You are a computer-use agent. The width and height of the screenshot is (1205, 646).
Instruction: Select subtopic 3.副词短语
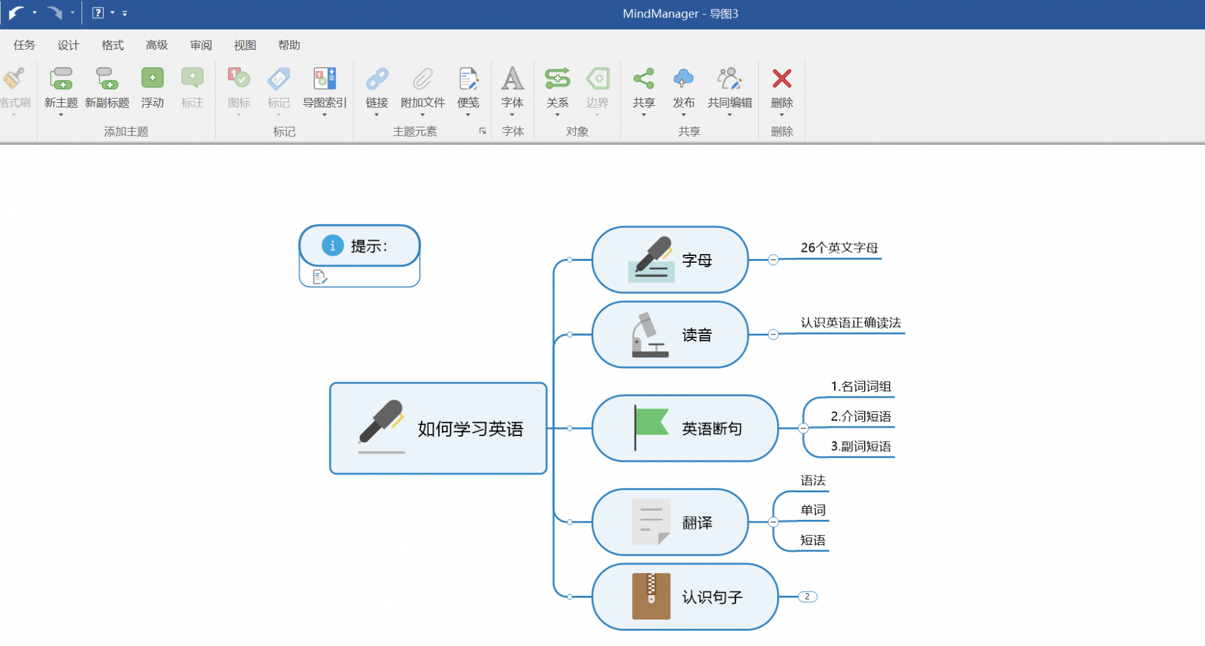click(x=861, y=447)
